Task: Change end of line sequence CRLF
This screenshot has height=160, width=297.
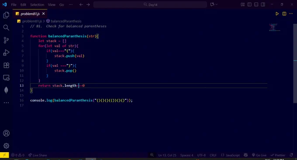Action: tap(213, 155)
